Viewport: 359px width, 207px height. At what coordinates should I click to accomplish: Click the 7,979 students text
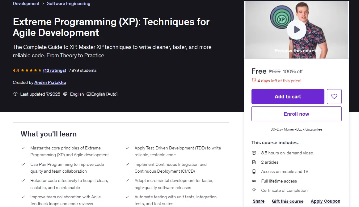[83, 70]
